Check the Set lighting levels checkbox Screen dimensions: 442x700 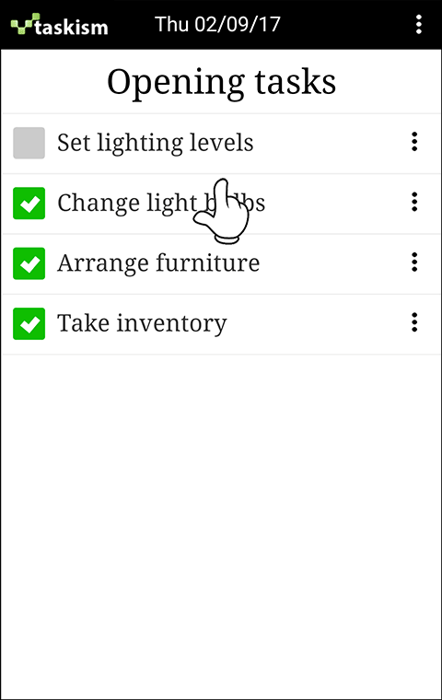tap(29, 143)
